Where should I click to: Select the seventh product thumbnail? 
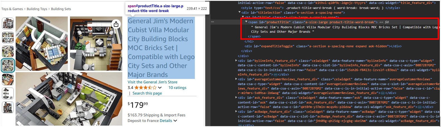point(8,108)
